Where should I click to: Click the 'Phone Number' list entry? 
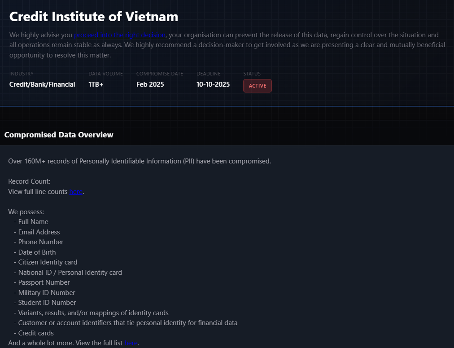(41, 242)
